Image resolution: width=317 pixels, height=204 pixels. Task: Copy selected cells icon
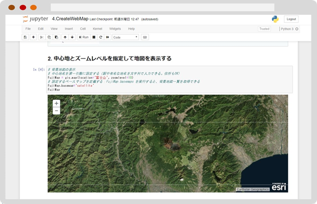[x=49, y=37]
